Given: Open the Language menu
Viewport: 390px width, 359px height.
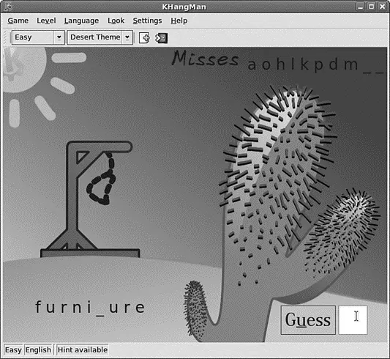Looking at the screenshot, I should pos(81,21).
